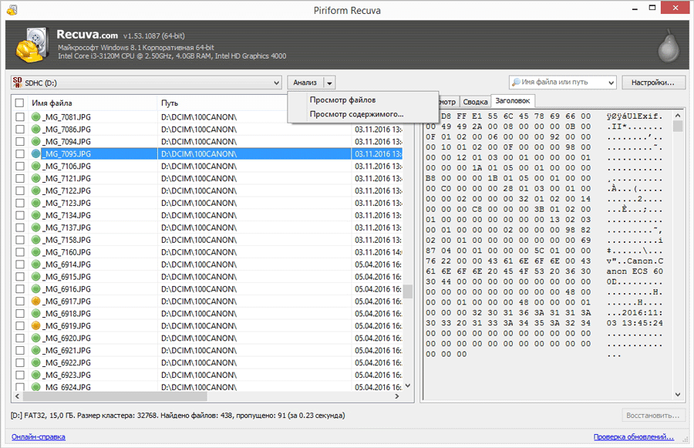The width and height of the screenshot is (694, 448).
Task: Click the search magnifier icon in filter box
Action: [515, 83]
